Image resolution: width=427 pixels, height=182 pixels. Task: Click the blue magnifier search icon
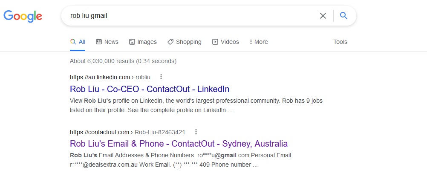pos(343,16)
